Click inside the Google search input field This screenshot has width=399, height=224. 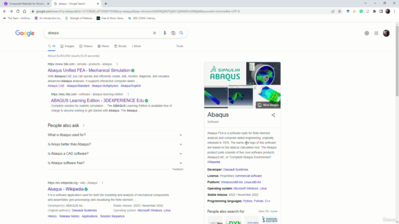point(99,33)
